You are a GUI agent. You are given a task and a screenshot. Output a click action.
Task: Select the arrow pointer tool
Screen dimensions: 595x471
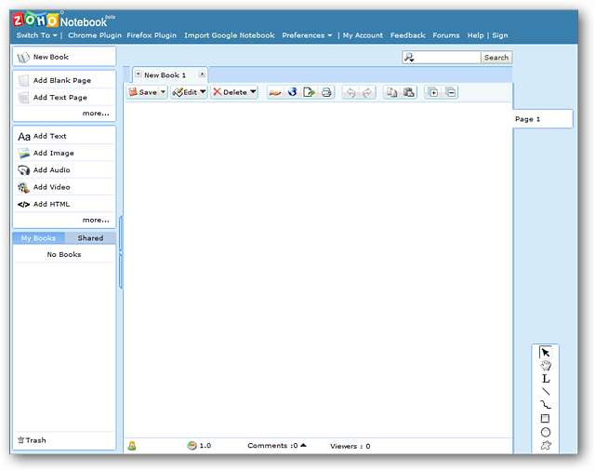[x=546, y=352]
